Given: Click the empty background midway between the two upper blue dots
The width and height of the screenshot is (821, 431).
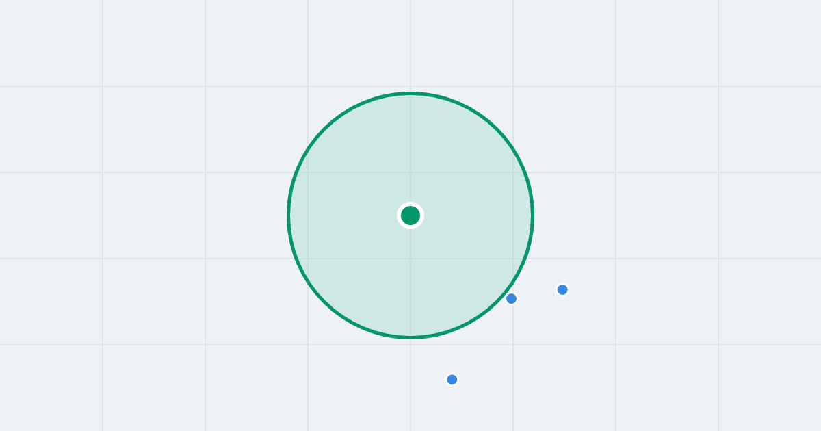Looking at the screenshot, I should click(x=537, y=294).
